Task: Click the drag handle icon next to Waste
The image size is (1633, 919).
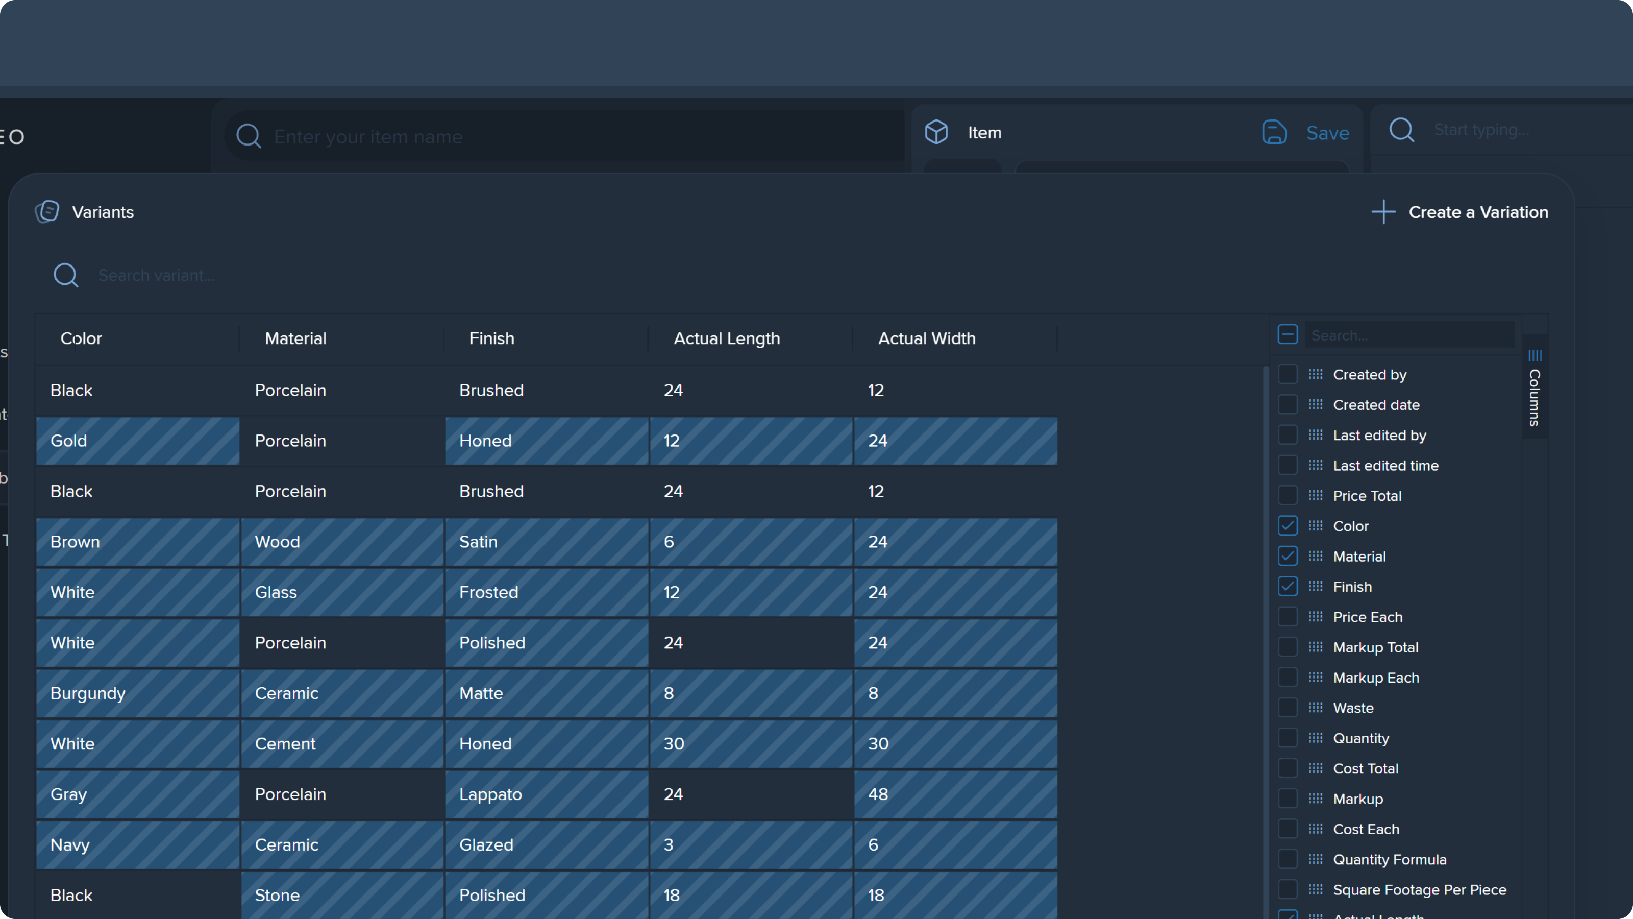Action: [x=1316, y=708]
